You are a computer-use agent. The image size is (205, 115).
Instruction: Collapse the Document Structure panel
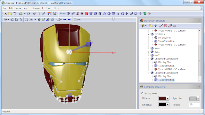tap(199, 20)
